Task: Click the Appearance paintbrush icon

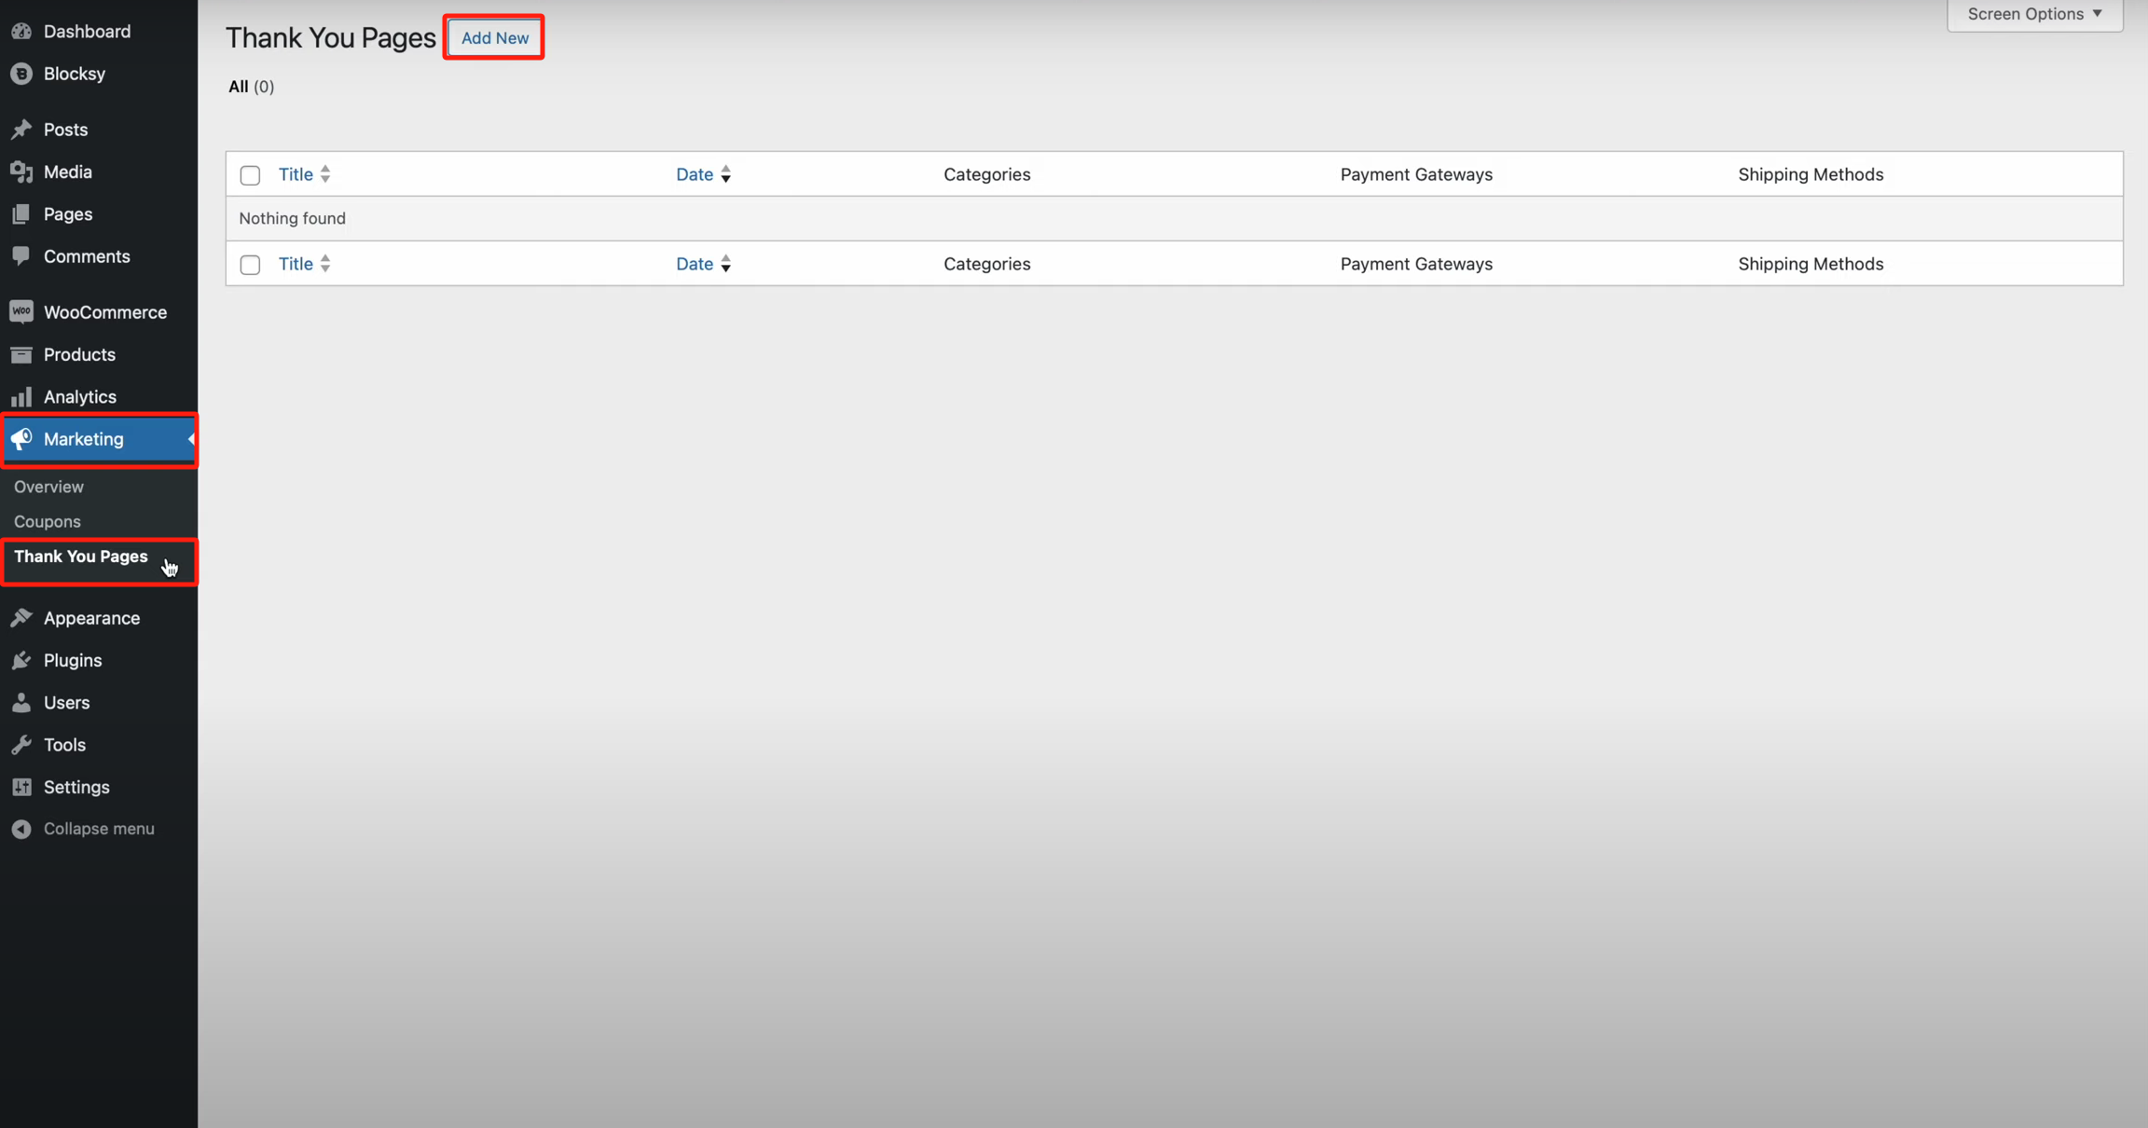Action: [x=21, y=618]
